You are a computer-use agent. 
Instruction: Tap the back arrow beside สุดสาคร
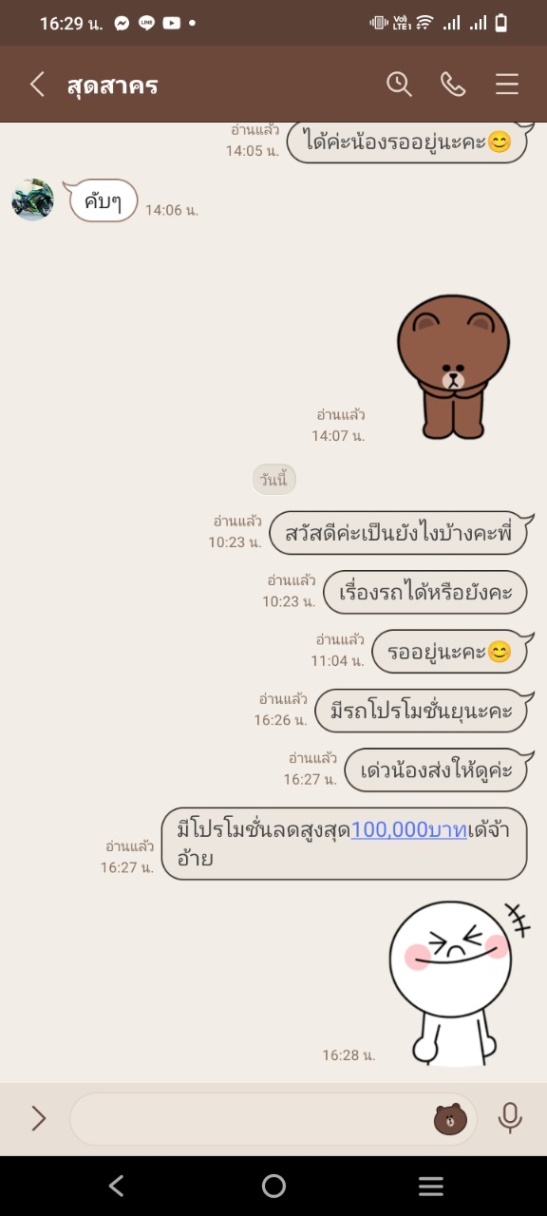tap(37, 85)
